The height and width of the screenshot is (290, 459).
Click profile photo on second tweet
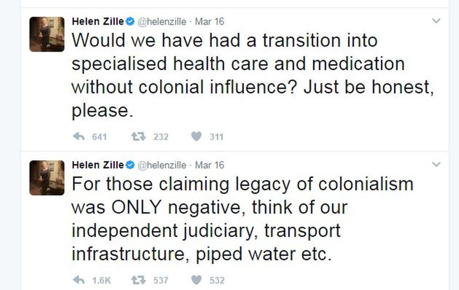tap(47, 178)
